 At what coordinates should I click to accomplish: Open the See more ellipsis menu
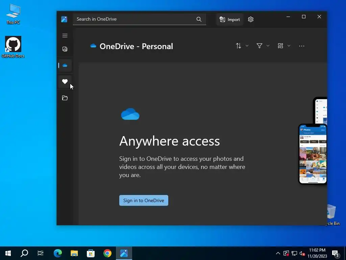(302, 46)
